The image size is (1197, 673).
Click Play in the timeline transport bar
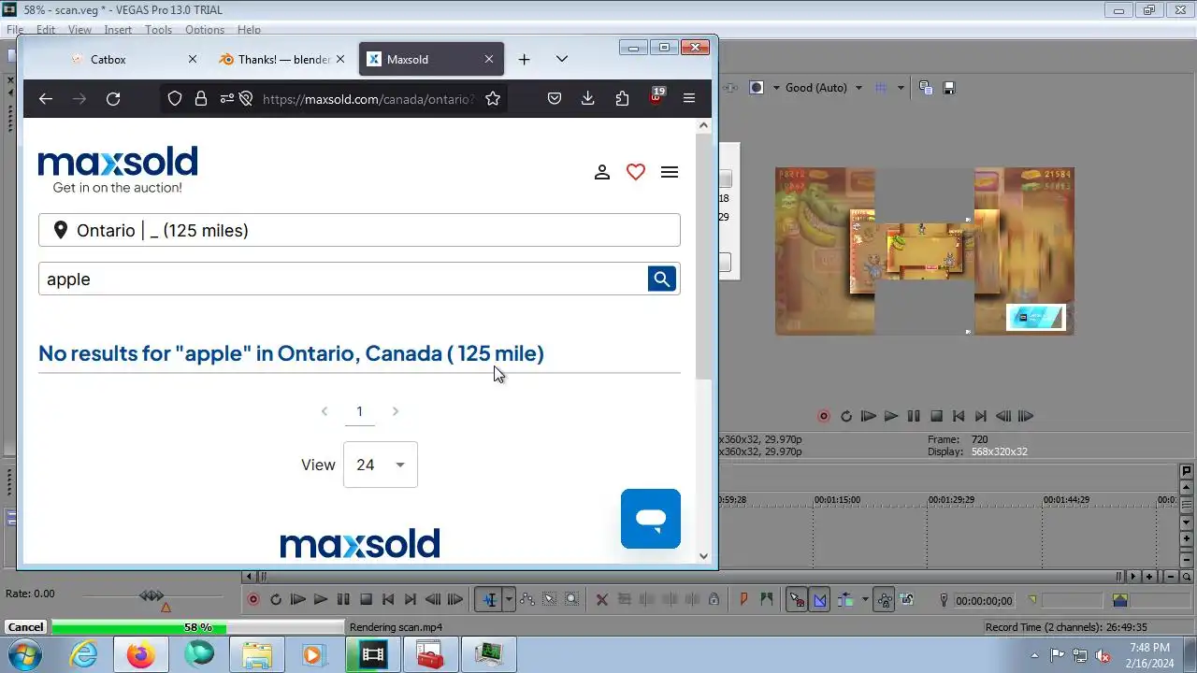[321, 600]
